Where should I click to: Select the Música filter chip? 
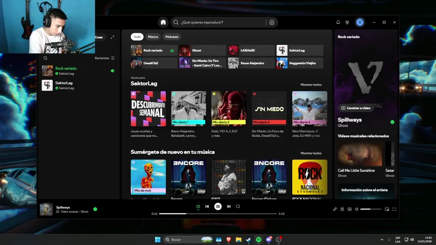tap(153, 37)
